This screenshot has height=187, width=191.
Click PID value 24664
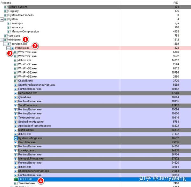point(175,171)
